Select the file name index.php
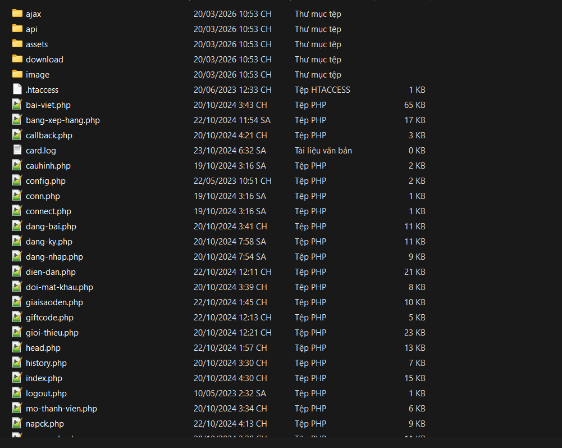The image size is (562, 448). pyautogui.click(x=44, y=378)
